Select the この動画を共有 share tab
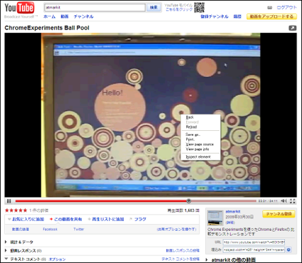Viewport: 302px width, 263px height. click(x=68, y=219)
